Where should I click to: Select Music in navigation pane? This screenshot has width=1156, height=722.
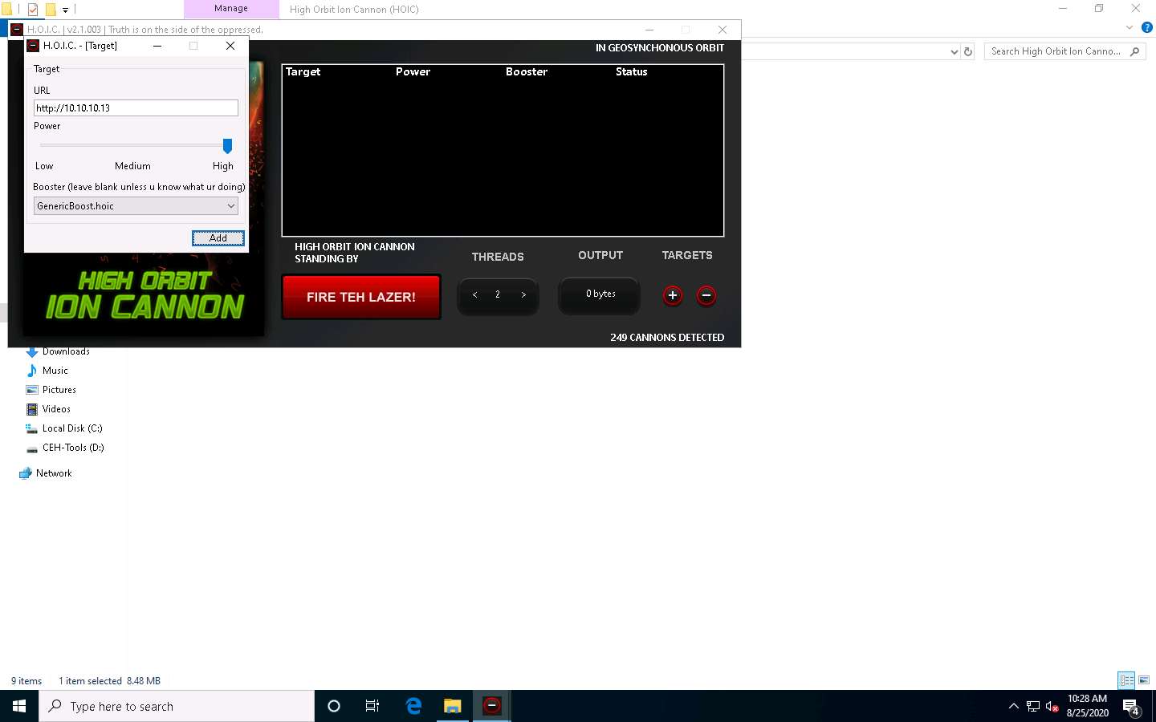[55, 371]
